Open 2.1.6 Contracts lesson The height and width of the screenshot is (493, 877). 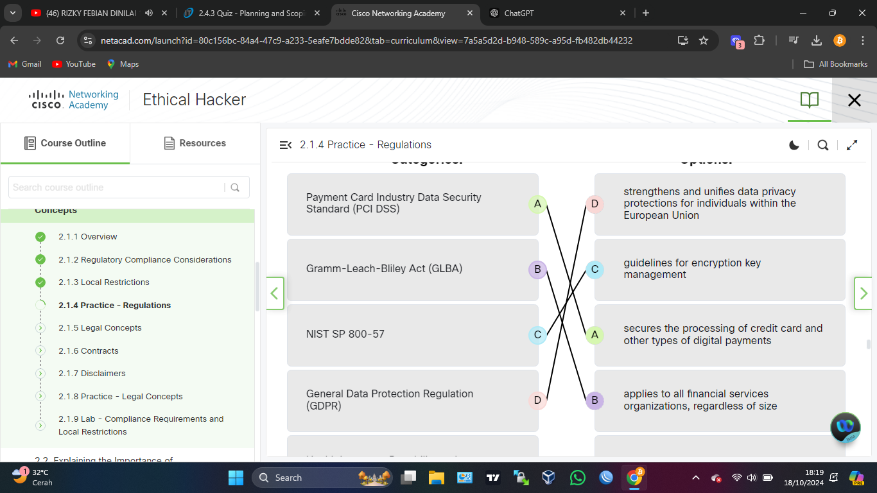[88, 351]
